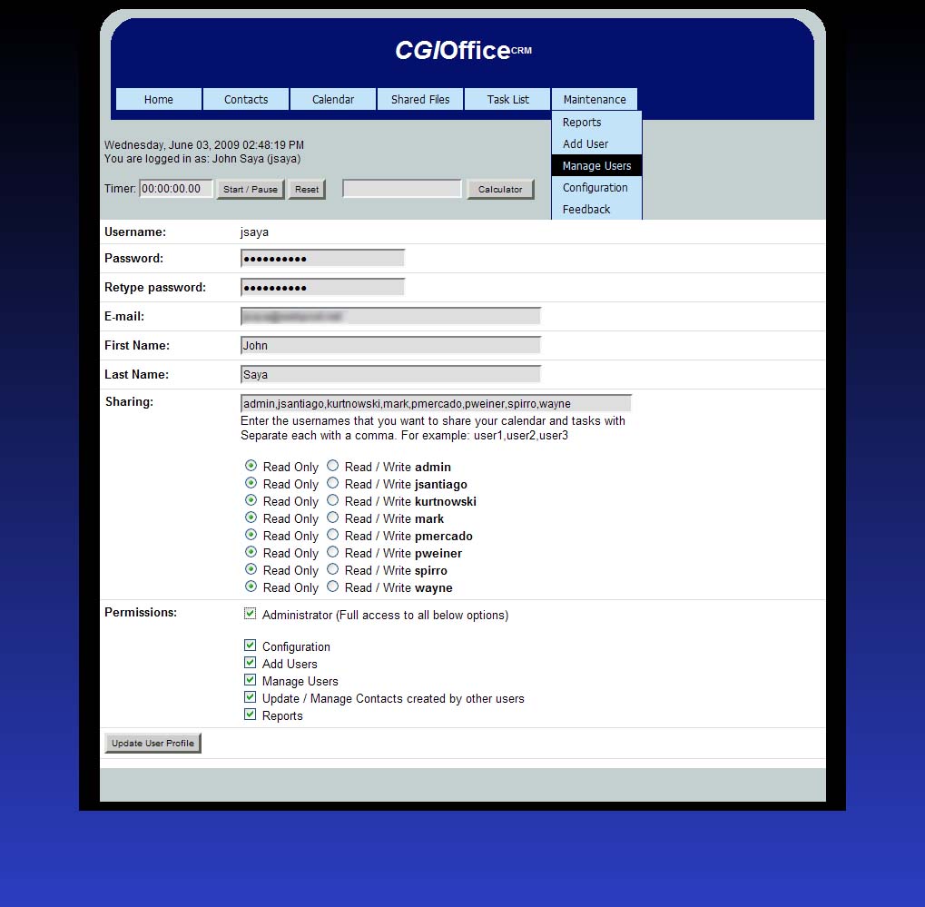
Task: Toggle the Manage Users permission checkbox
Action: 251,679
